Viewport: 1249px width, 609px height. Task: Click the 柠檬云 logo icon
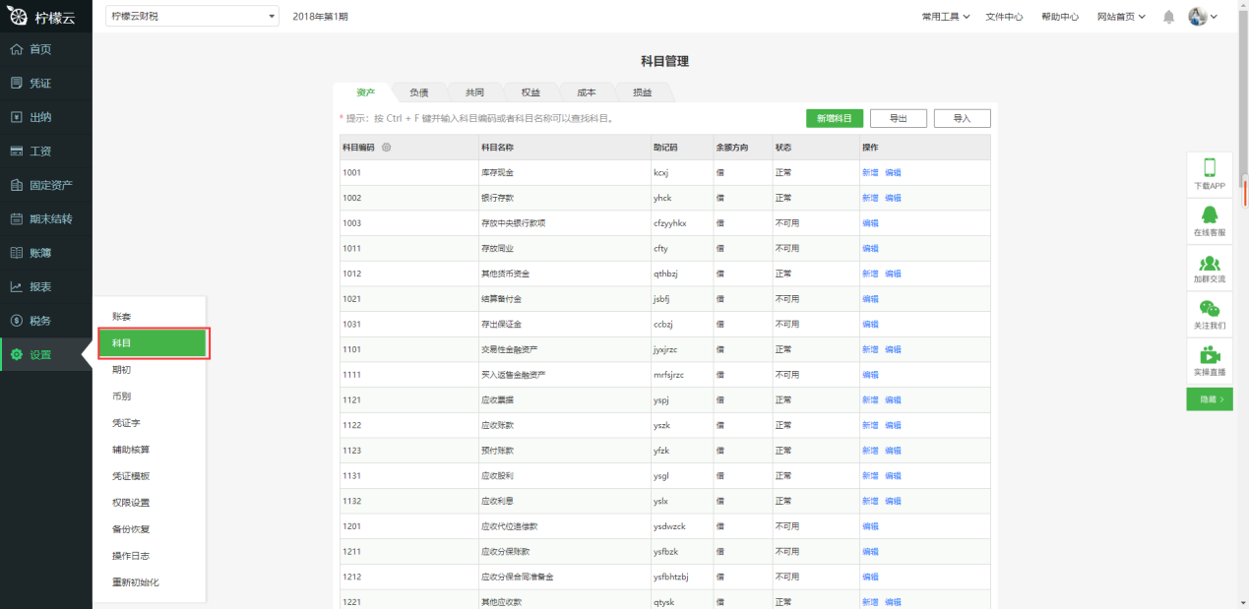tap(18, 17)
